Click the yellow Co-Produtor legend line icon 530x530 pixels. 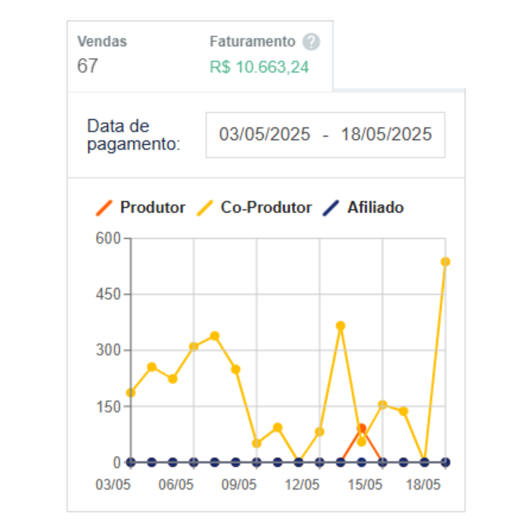click(205, 208)
